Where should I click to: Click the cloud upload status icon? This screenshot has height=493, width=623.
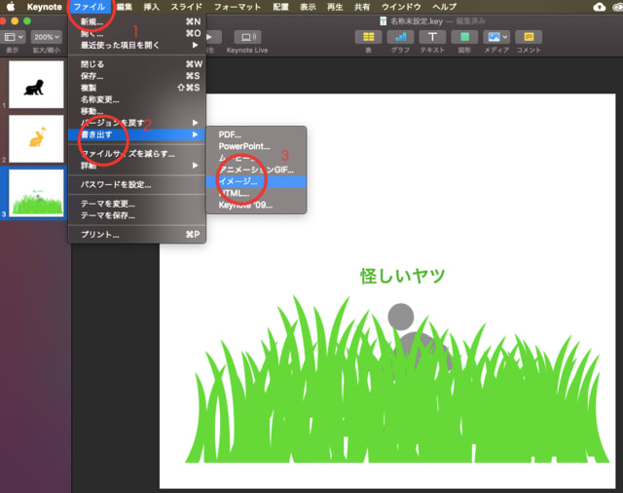pyautogui.click(x=600, y=7)
